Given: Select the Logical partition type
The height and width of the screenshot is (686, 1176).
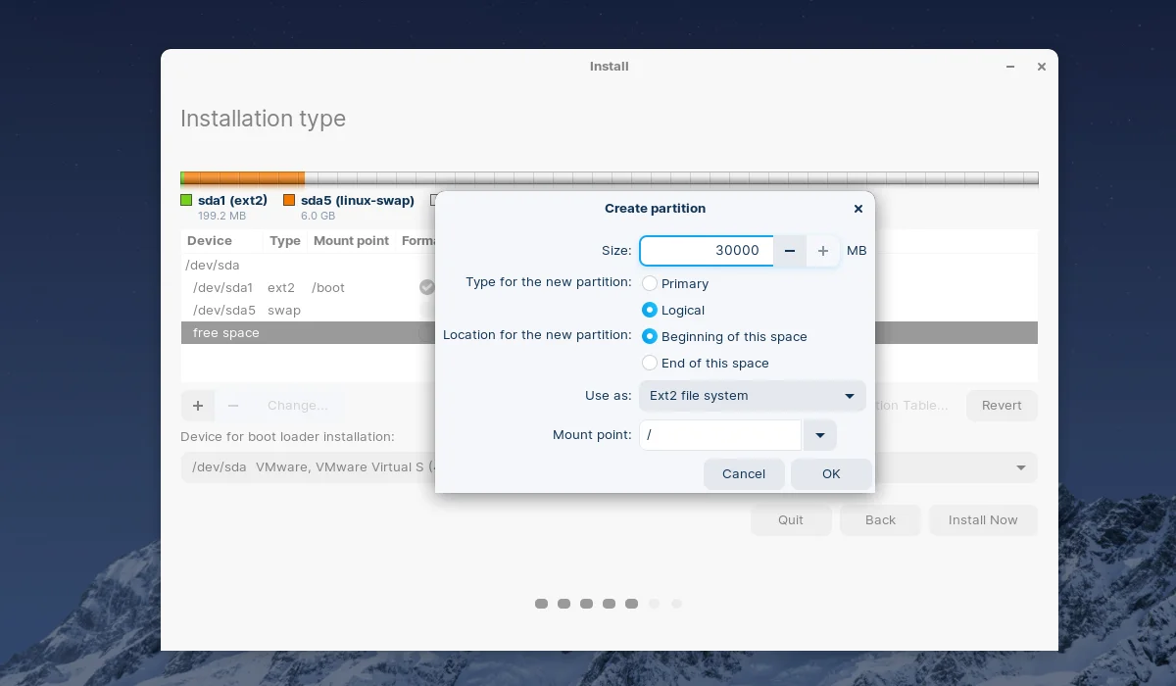Looking at the screenshot, I should click(650, 310).
